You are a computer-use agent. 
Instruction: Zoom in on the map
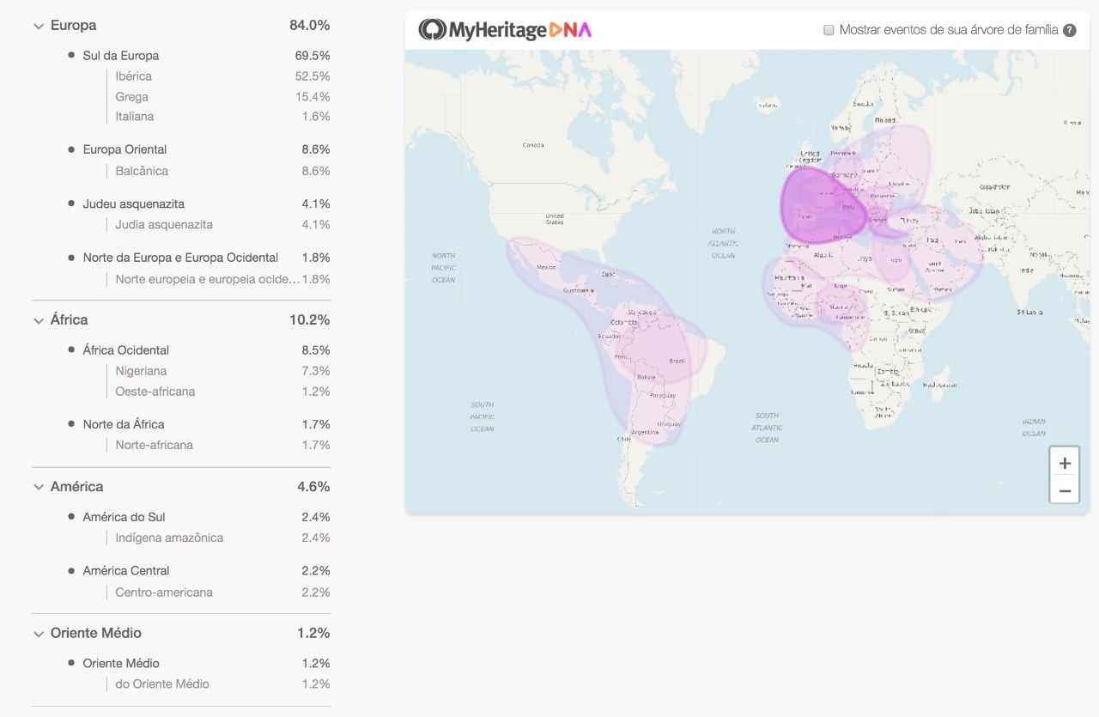[x=1065, y=463]
